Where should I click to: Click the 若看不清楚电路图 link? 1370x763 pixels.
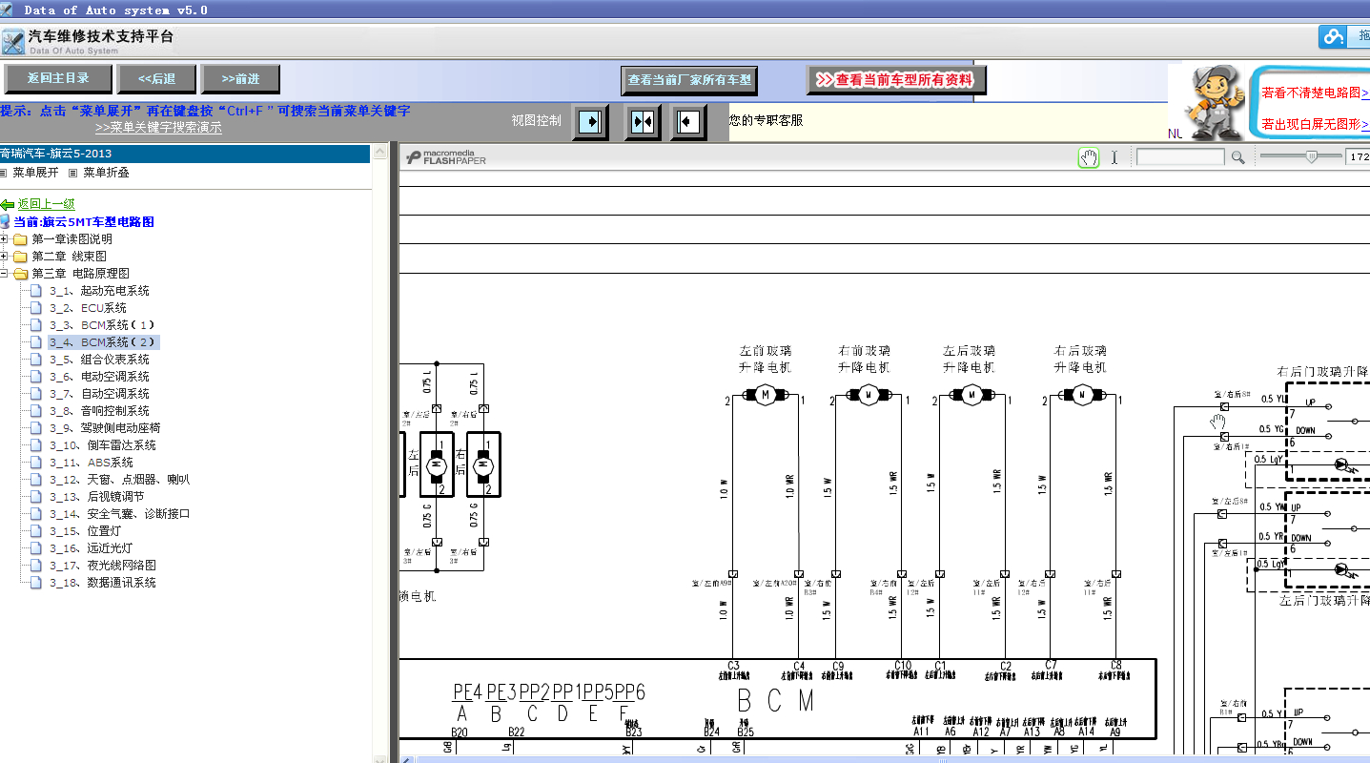coord(1315,93)
